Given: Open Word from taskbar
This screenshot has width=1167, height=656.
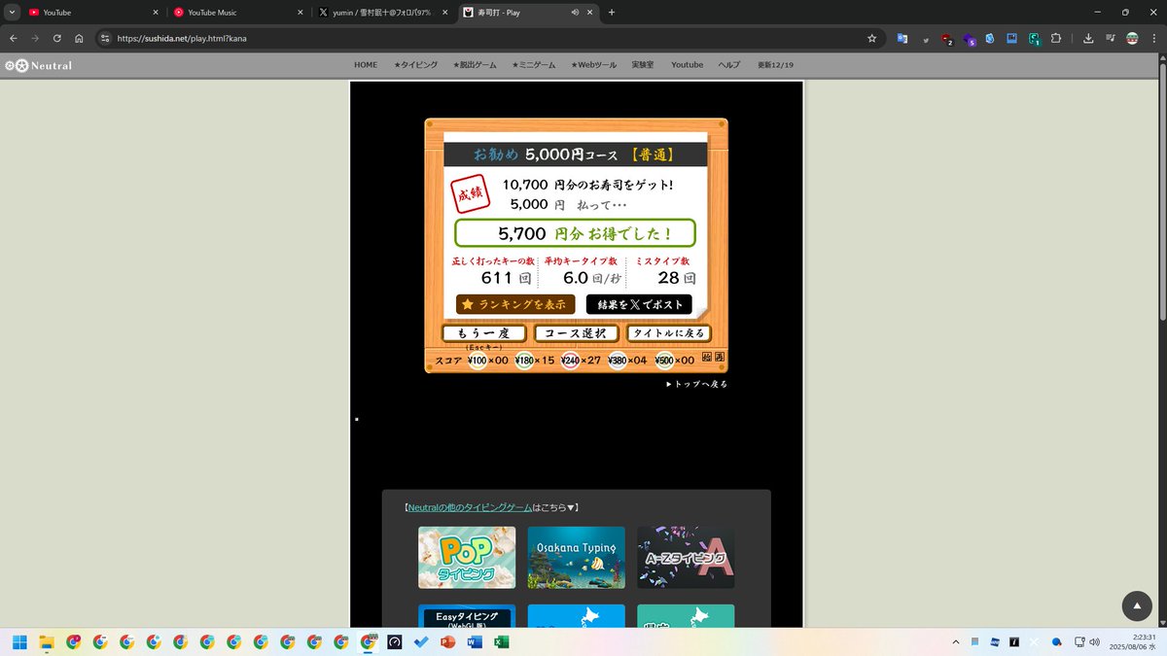Looking at the screenshot, I should click(x=475, y=641).
